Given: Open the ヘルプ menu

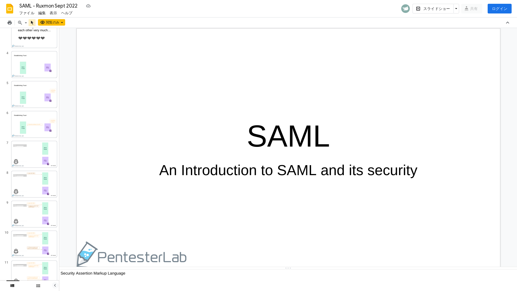Looking at the screenshot, I should click(67, 13).
